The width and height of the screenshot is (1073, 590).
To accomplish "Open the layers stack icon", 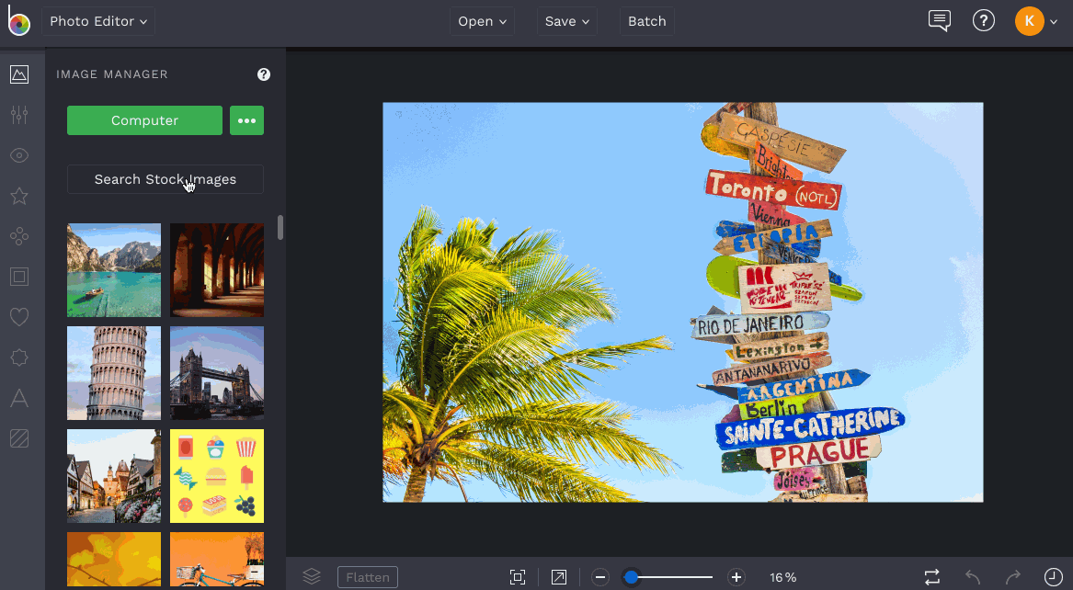I will coord(312,576).
